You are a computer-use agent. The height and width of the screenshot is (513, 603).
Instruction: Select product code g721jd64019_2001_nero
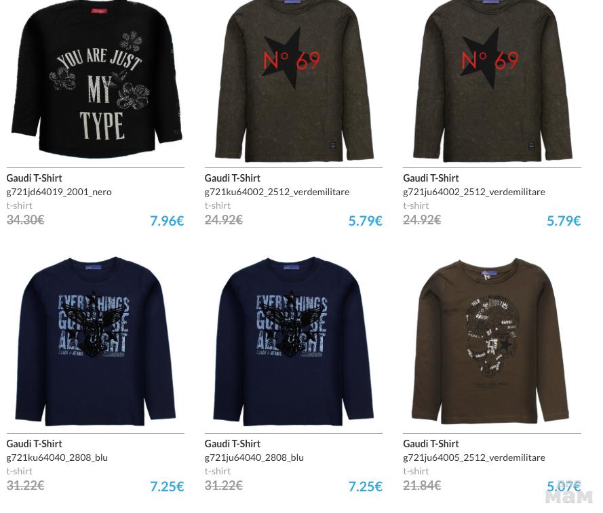coord(59,192)
